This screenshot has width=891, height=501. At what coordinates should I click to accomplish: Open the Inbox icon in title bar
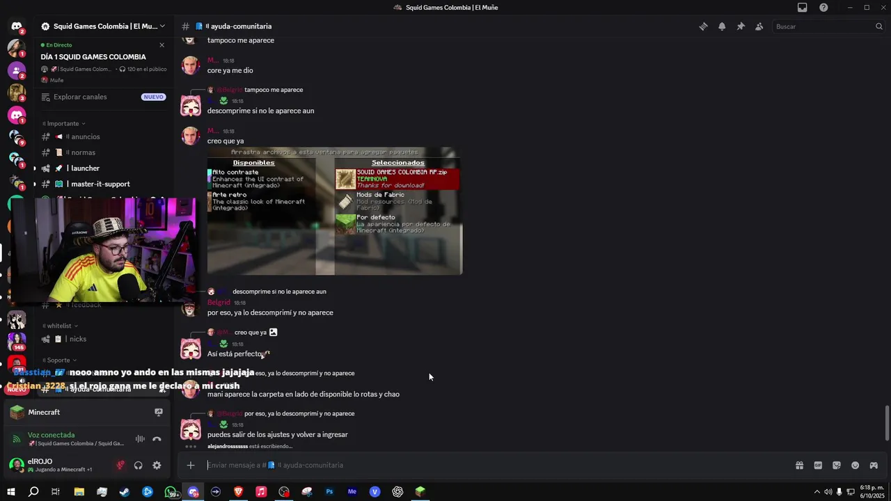[803, 8]
